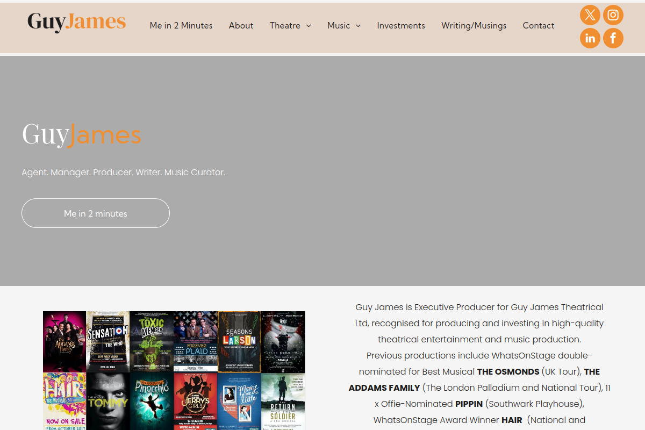The width and height of the screenshot is (645, 430).
Task: Open the Music nav item
Action: tap(339, 25)
